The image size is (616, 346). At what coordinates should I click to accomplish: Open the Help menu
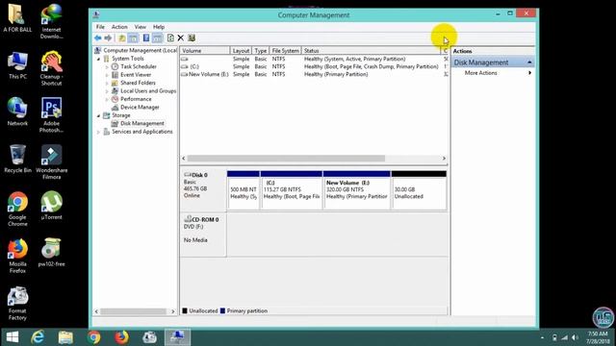click(159, 27)
